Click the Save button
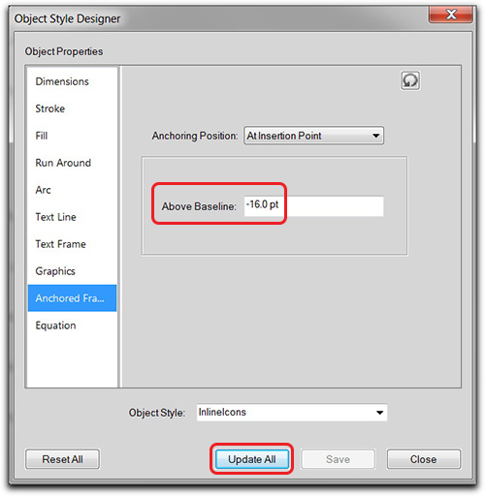Viewport: 485px width, 496px height. [338, 459]
